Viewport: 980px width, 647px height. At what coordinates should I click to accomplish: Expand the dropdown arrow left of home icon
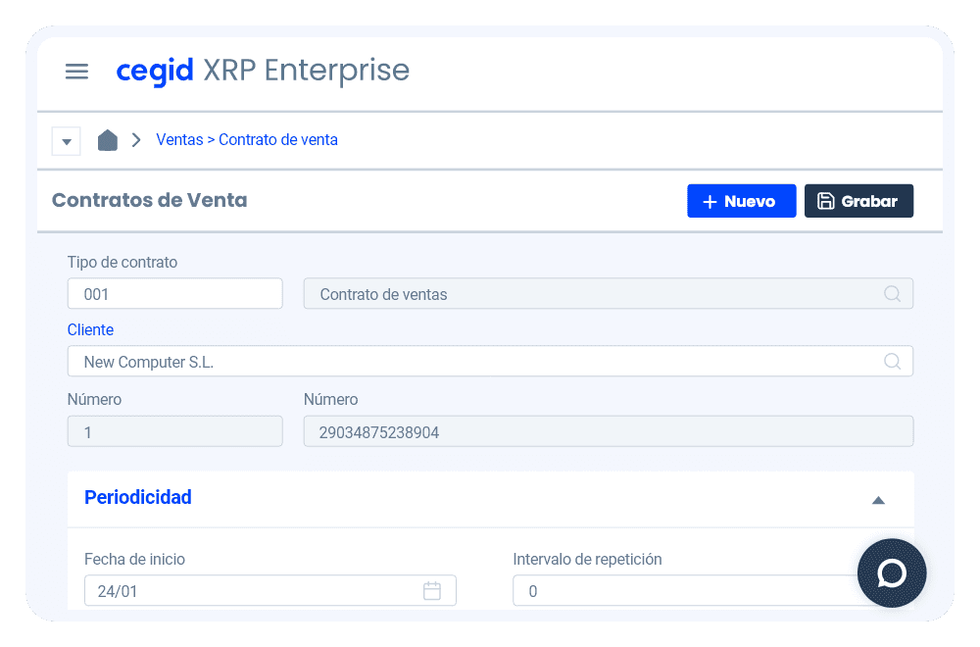(x=67, y=141)
